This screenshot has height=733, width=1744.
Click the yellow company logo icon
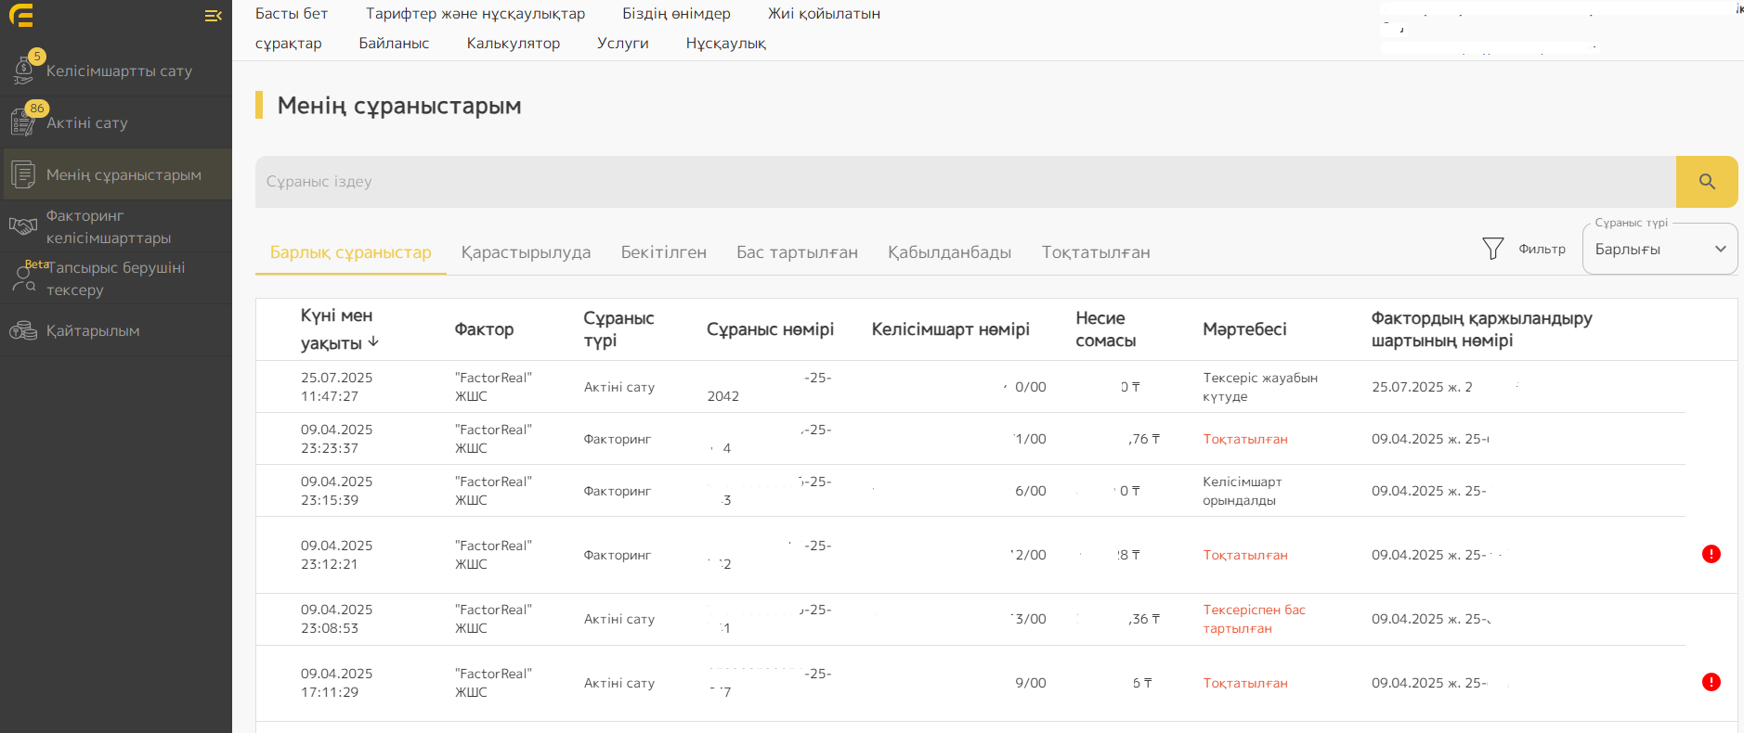pyautogui.click(x=20, y=15)
